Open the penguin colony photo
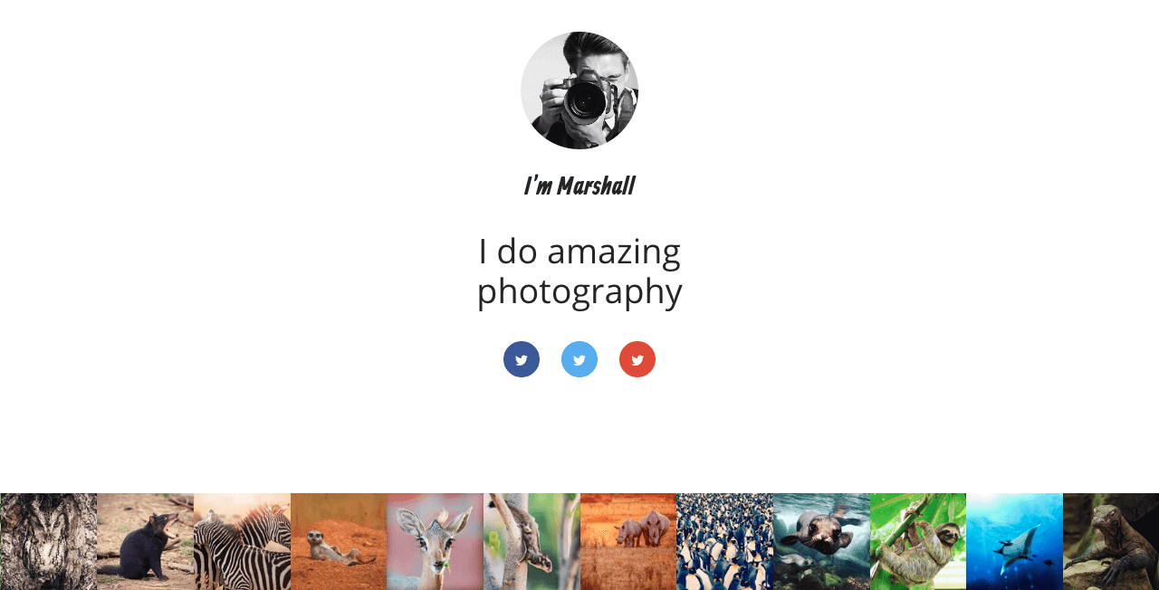 tap(724, 541)
